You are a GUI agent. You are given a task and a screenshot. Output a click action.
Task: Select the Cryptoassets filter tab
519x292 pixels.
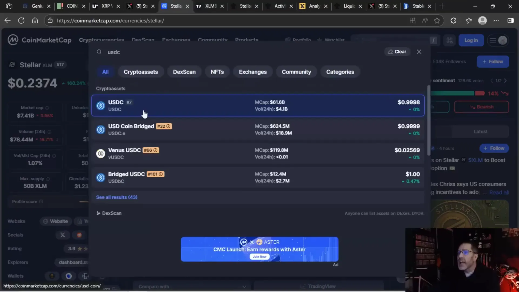point(141,72)
